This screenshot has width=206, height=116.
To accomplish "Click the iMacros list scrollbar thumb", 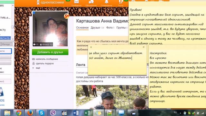I will coord(13,27).
